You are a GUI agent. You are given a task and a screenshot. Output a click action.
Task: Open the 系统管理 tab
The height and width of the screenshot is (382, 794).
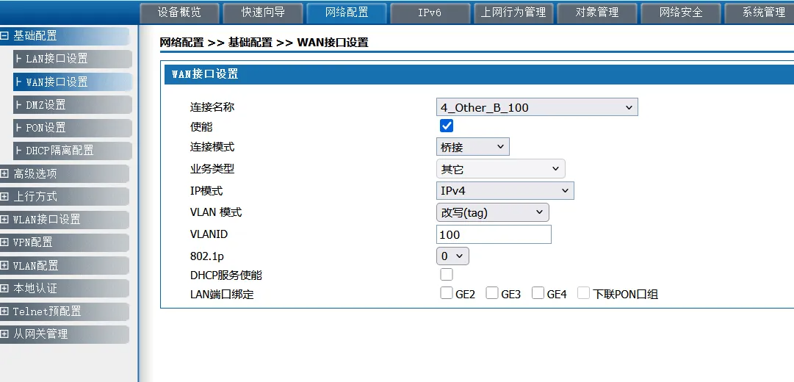760,12
